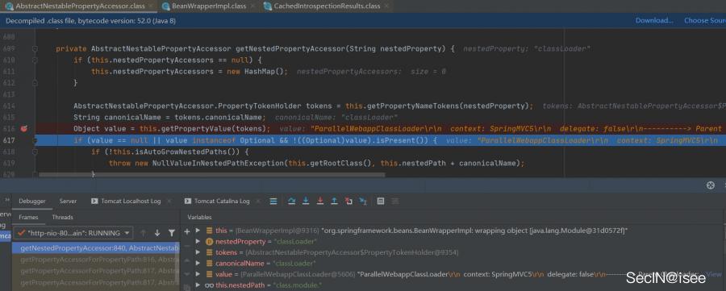The width and height of the screenshot is (726, 291).
Task: Close the CachedIntrospectionResults.class tab
Action: pos(386,6)
